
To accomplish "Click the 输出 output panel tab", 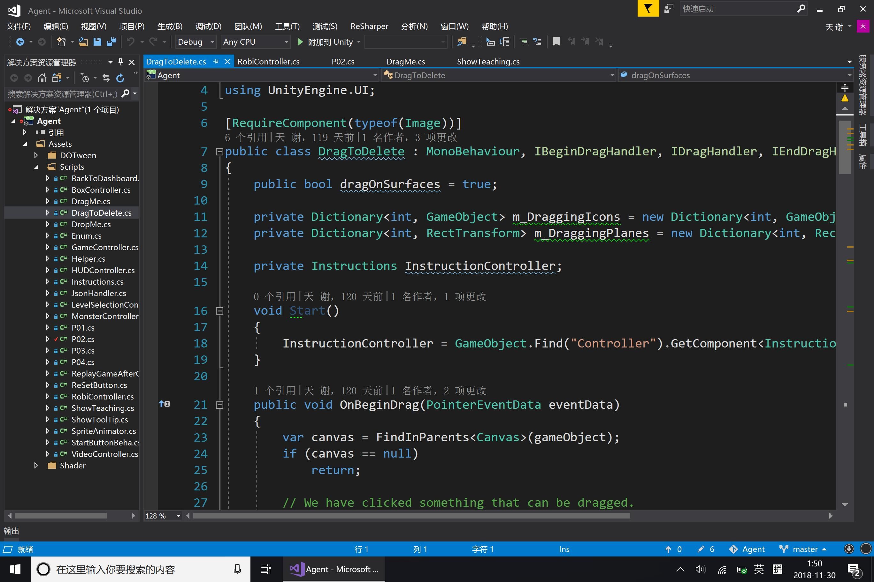I will click(11, 531).
